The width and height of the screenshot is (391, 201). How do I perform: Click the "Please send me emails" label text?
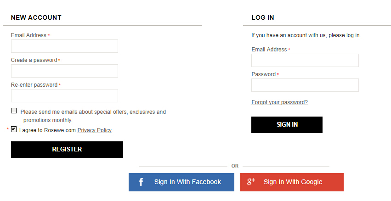[x=93, y=112]
